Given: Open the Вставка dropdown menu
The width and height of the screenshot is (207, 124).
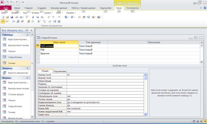Looking at the screenshot, I should [x=36, y=13].
